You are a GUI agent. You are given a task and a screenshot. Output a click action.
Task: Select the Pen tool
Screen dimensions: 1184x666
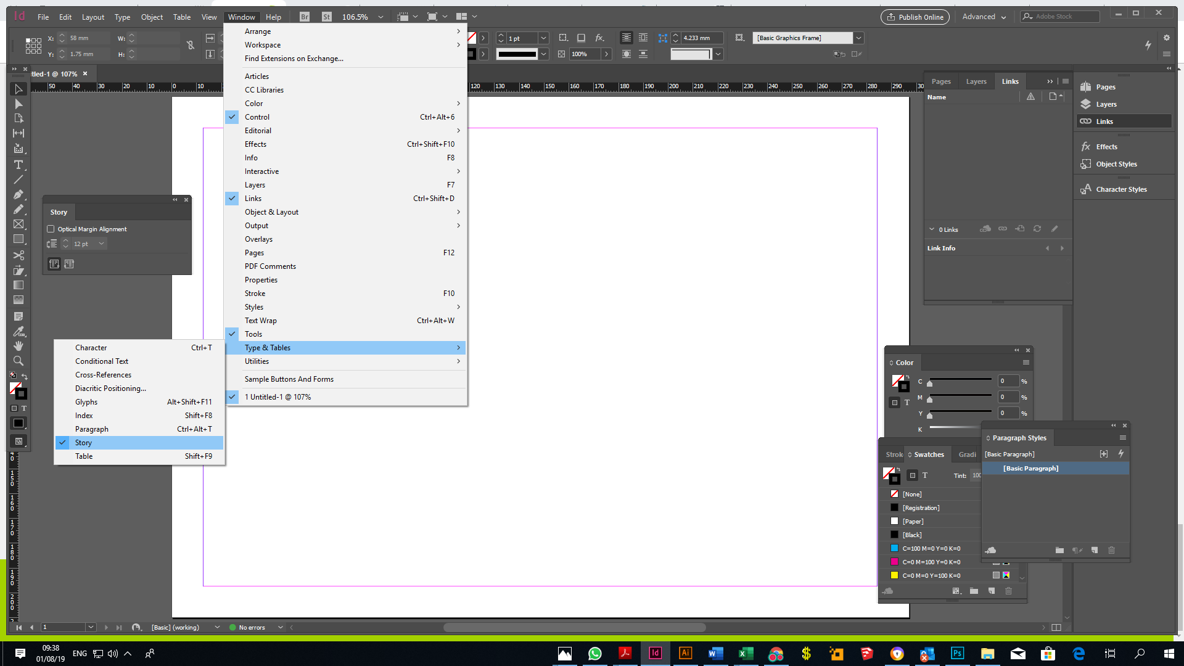click(x=18, y=194)
